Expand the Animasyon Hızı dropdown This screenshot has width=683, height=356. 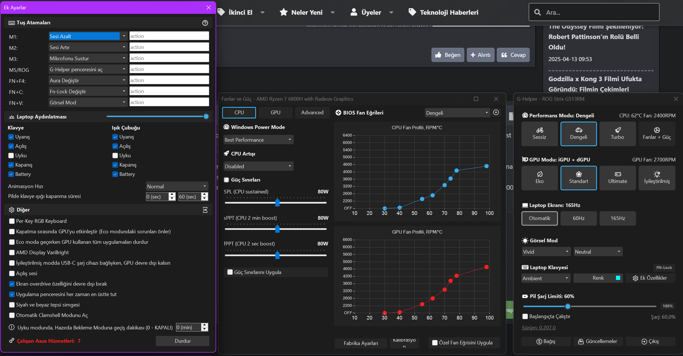(x=177, y=186)
